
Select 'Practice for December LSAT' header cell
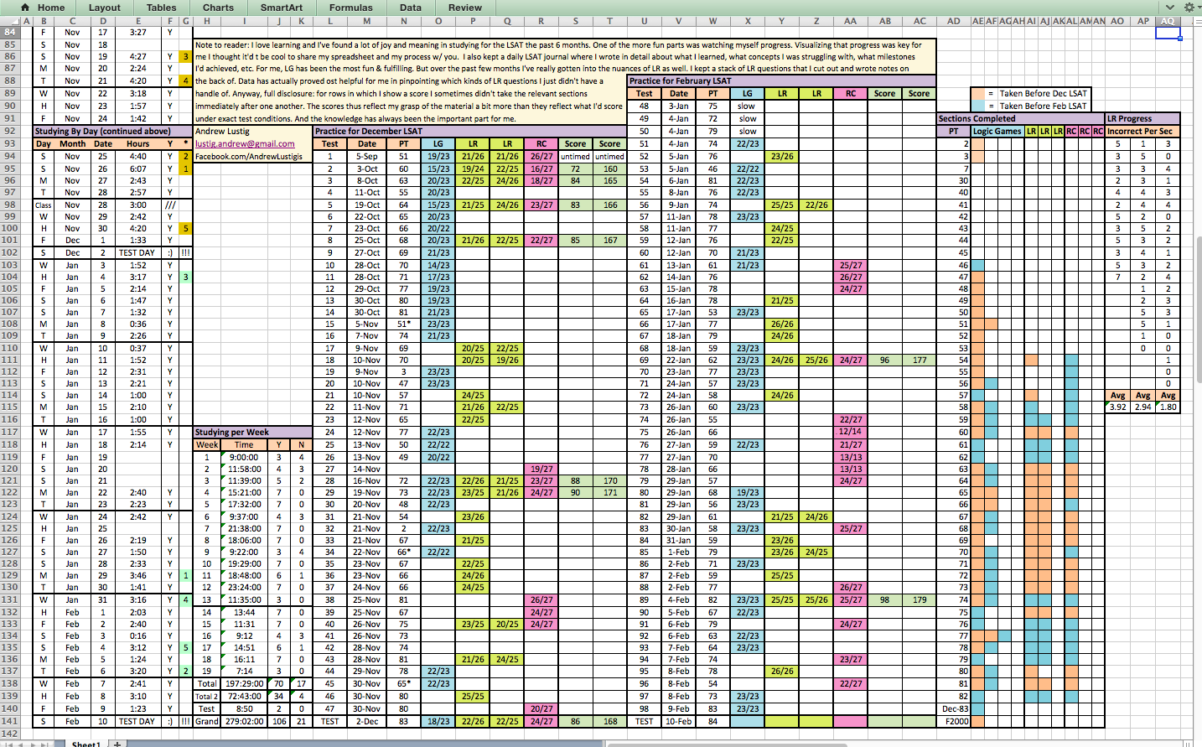pos(469,131)
